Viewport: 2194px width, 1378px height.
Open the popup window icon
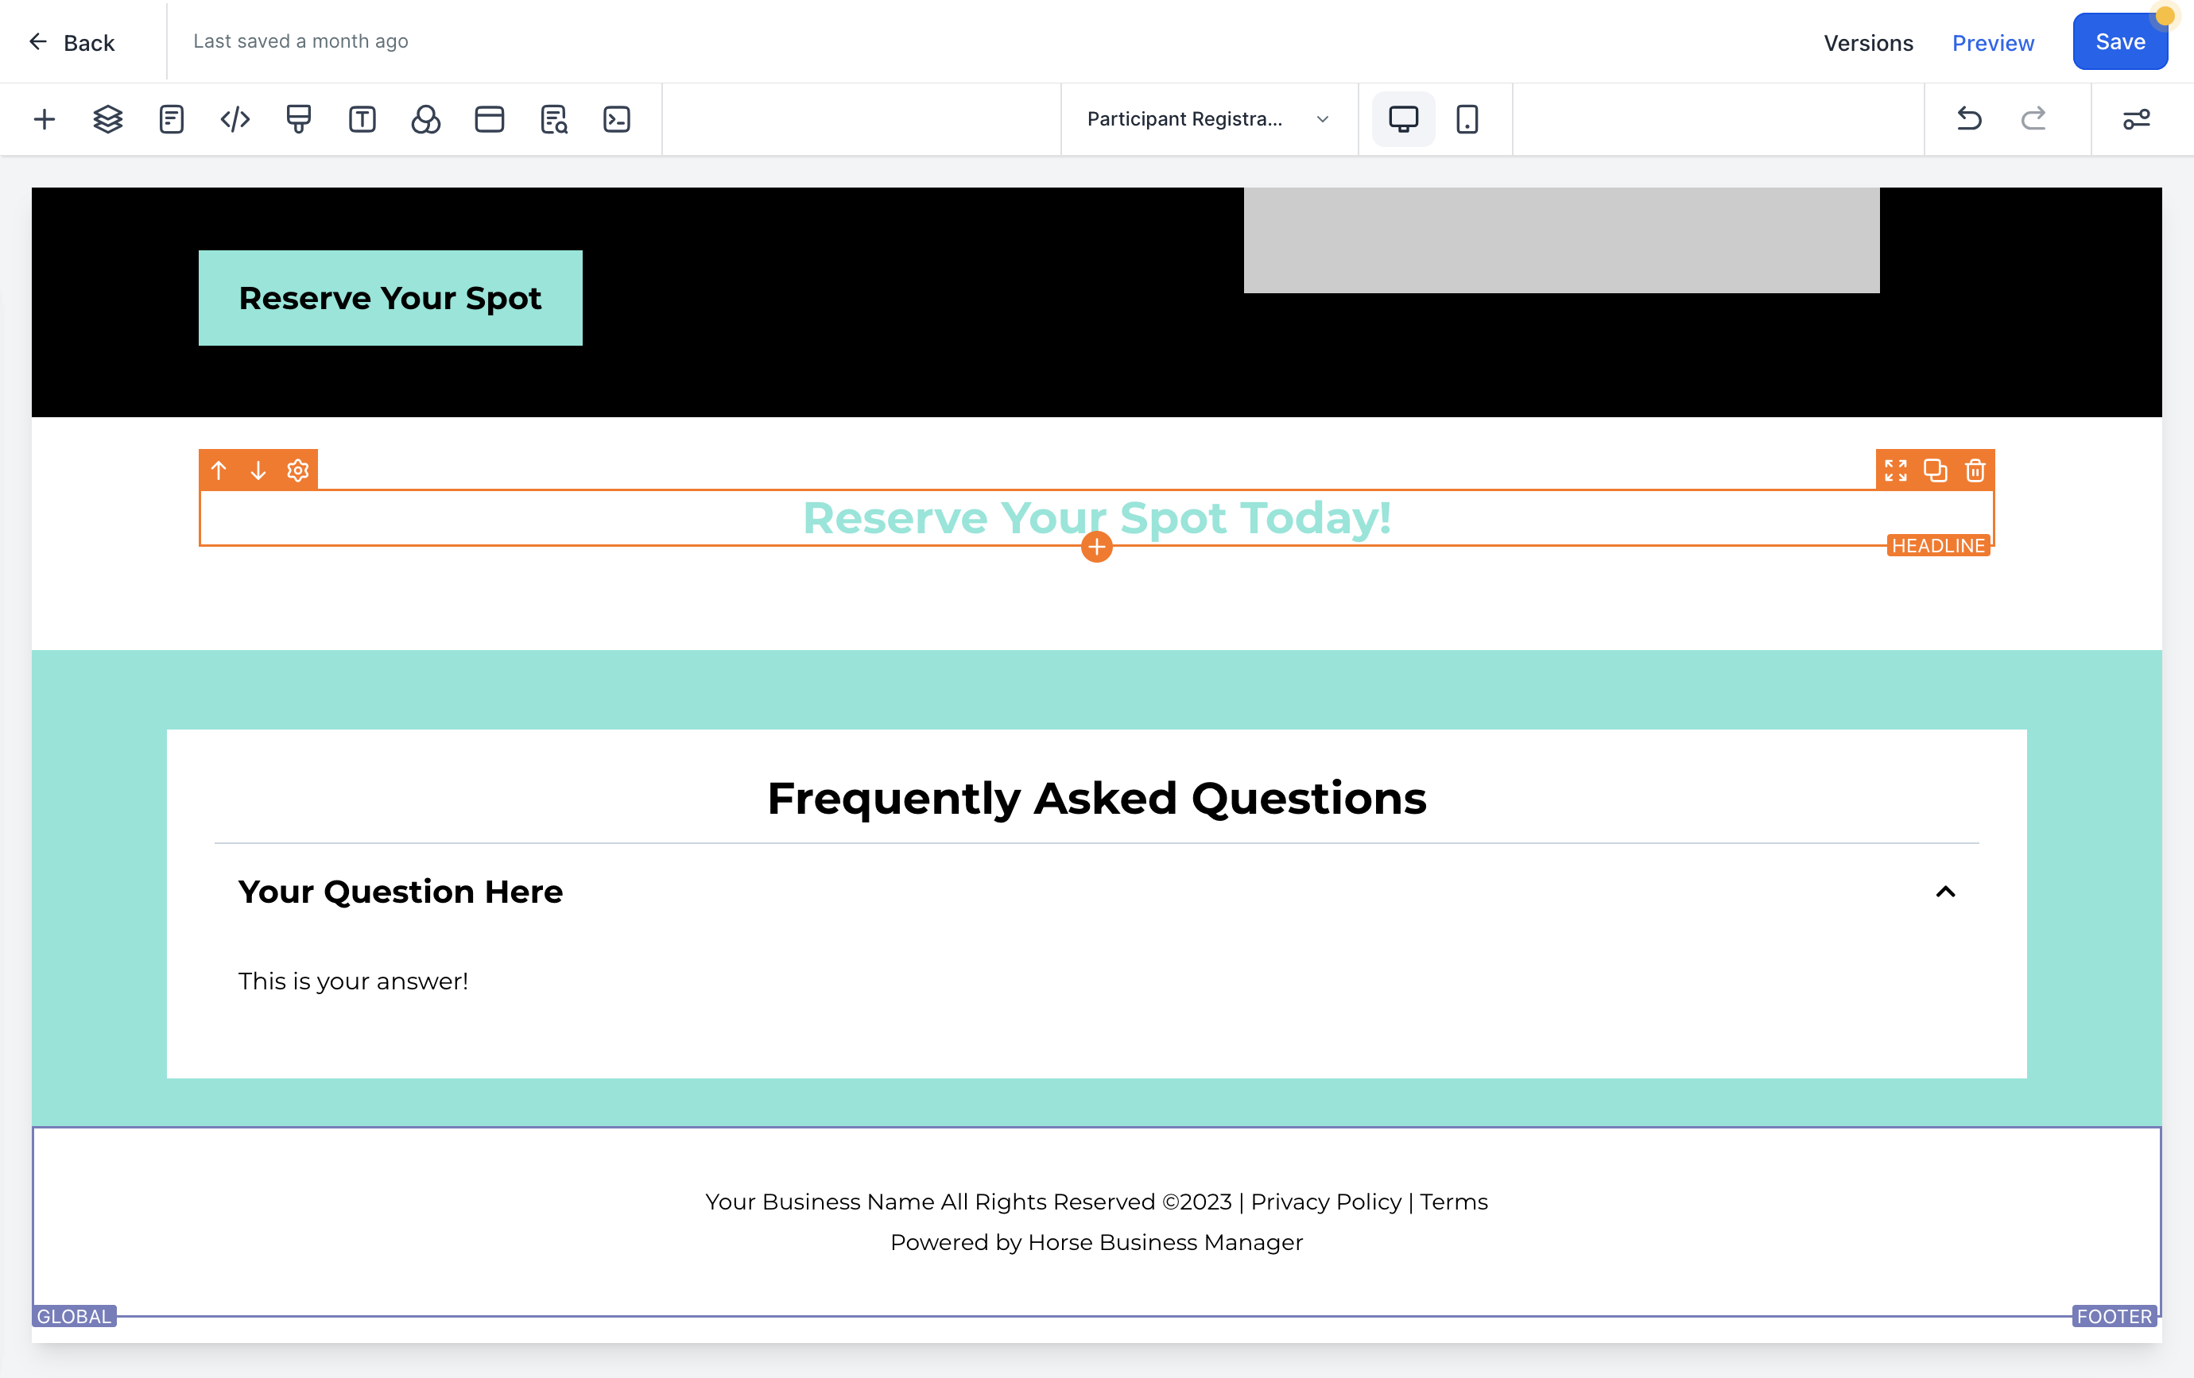pos(489,119)
